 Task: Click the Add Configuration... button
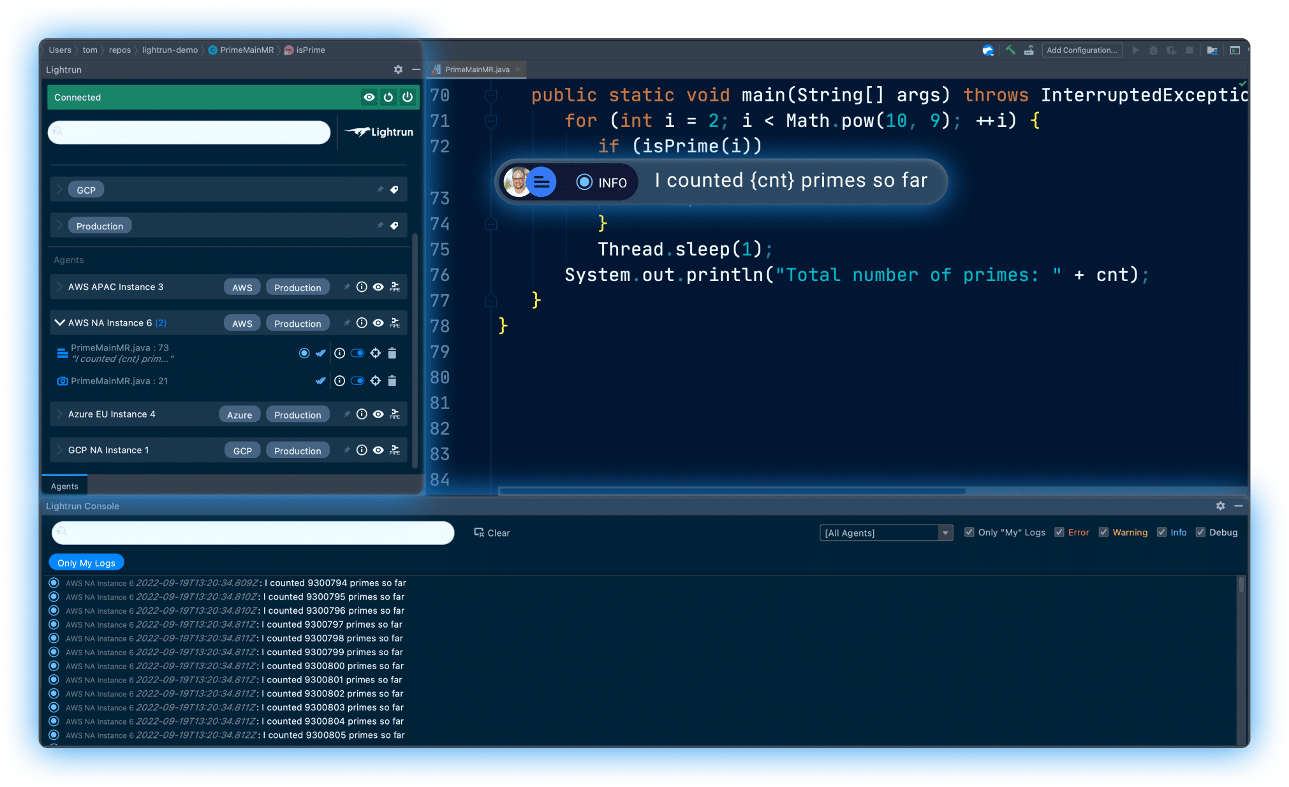tap(1082, 50)
